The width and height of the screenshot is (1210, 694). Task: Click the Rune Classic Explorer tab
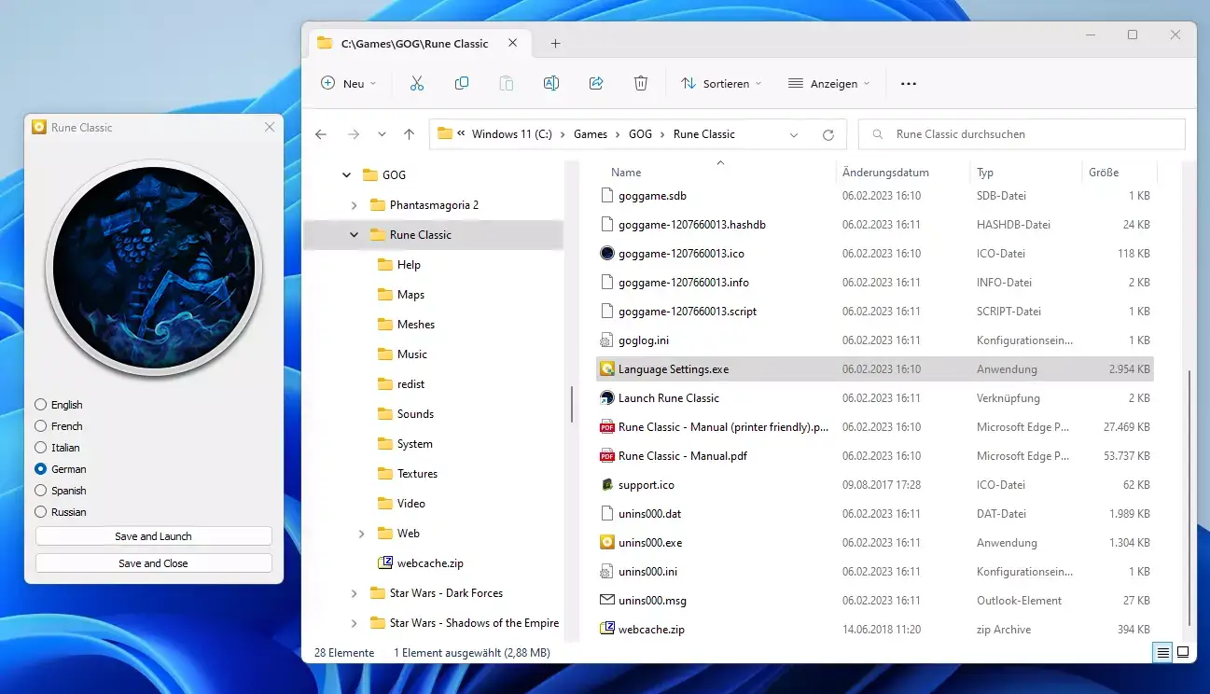tap(421, 44)
